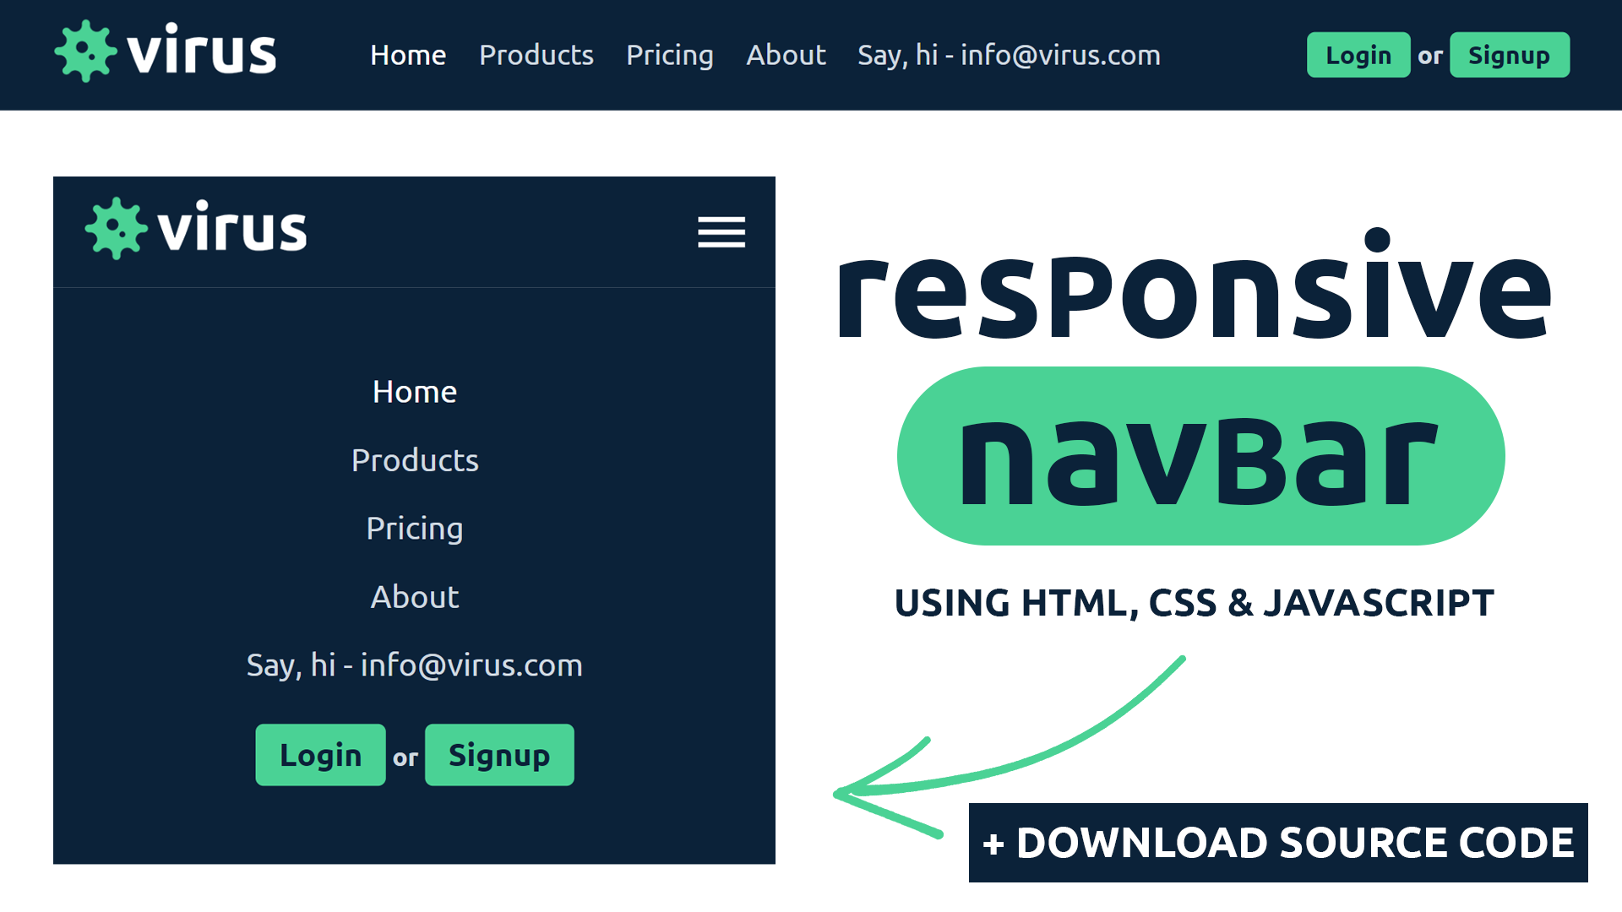Click Say, hi email in mobile menu

(414, 665)
